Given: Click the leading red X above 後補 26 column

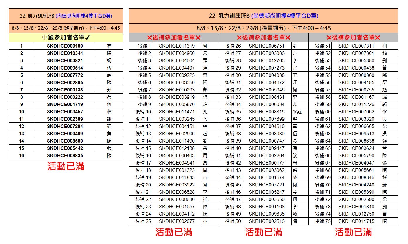Looking at the screenshot, I should click(x=239, y=38).
